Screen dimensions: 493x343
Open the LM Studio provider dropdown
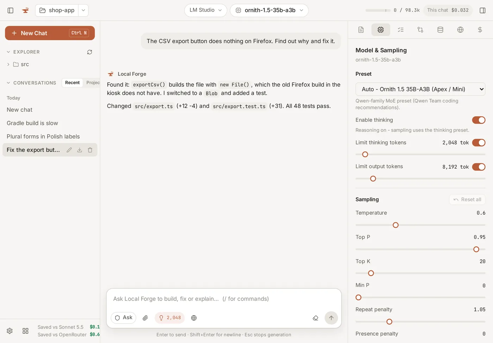(x=206, y=10)
